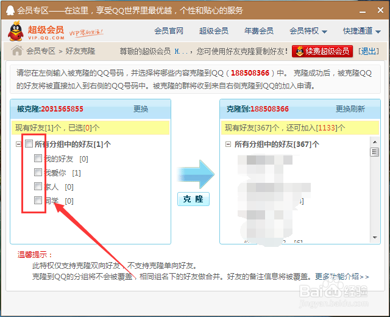This screenshot has width=390, height=317.
Task: Click scrollbar up arrow in friend list
Action: (x=375, y=142)
